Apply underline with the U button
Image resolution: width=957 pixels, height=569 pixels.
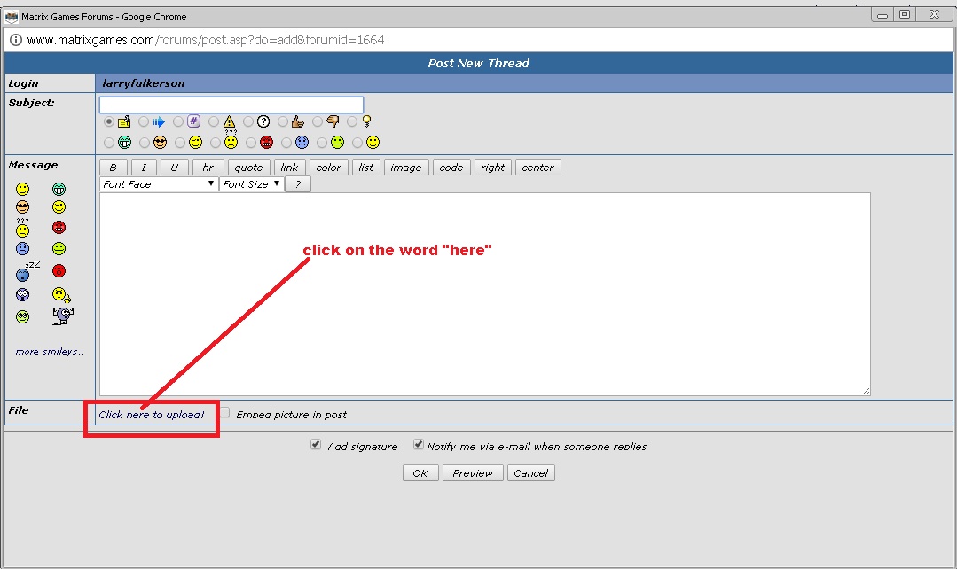pyautogui.click(x=174, y=168)
